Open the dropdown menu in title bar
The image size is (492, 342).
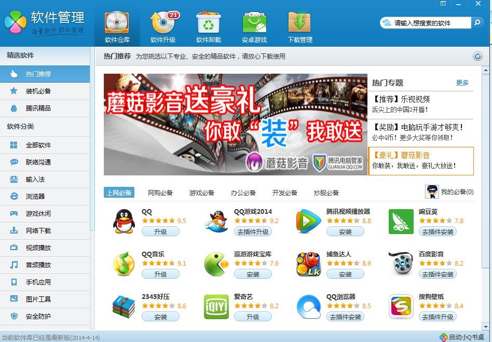tap(443, 4)
